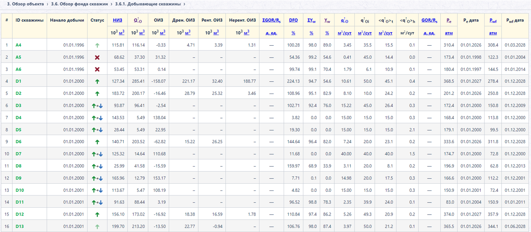The width and height of the screenshot is (531, 232).
Task: Select the ОИЗ value -158.07 for well D1
Action: (159, 81)
